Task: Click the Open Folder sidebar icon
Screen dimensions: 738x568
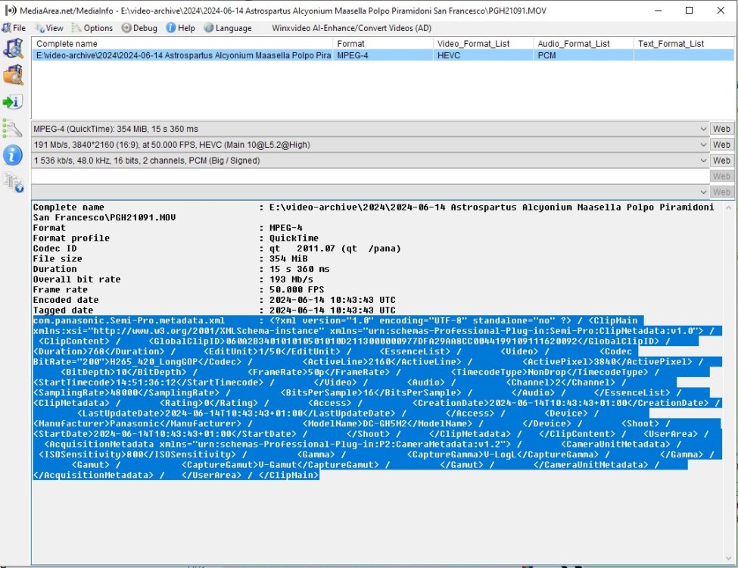Action: (x=13, y=74)
